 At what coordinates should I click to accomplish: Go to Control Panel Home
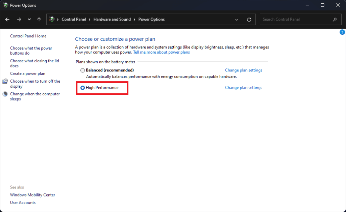(x=28, y=36)
